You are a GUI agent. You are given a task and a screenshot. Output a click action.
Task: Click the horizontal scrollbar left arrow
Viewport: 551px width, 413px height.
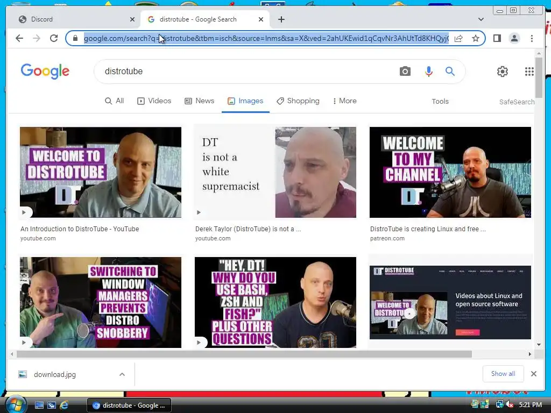point(12,354)
